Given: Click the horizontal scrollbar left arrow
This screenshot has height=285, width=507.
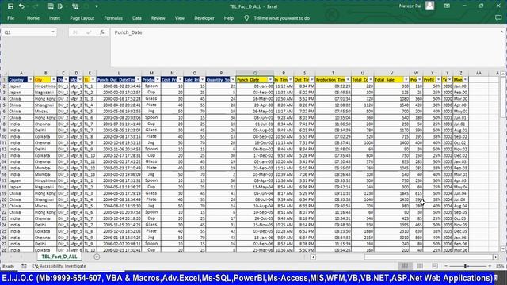Looking at the screenshot, I should coord(313,256).
